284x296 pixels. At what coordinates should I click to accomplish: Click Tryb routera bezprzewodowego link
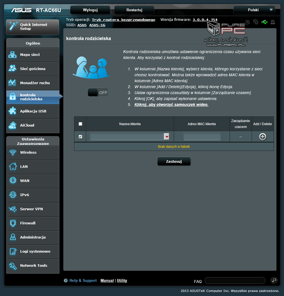click(123, 20)
